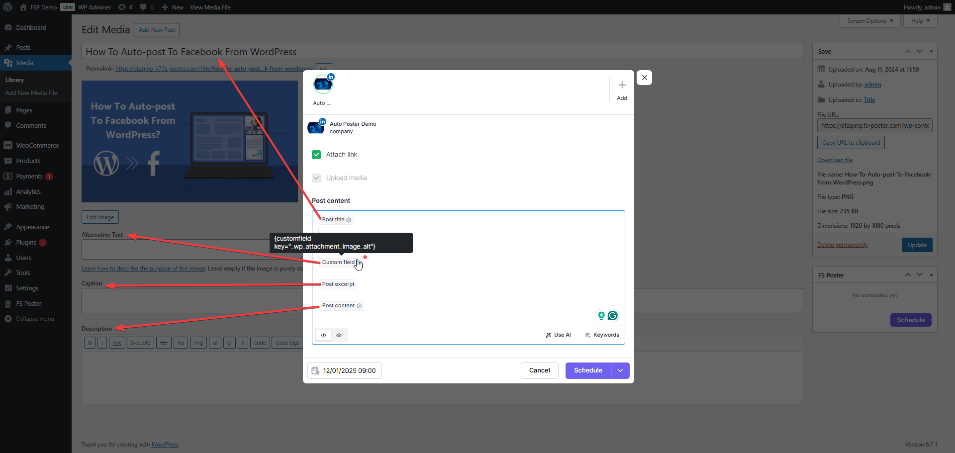Click the b-quote editor toolbar button
This screenshot has width=955, height=453.
pos(141,343)
